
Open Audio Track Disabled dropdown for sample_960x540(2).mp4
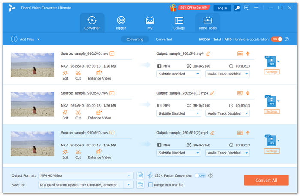click(228, 153)
